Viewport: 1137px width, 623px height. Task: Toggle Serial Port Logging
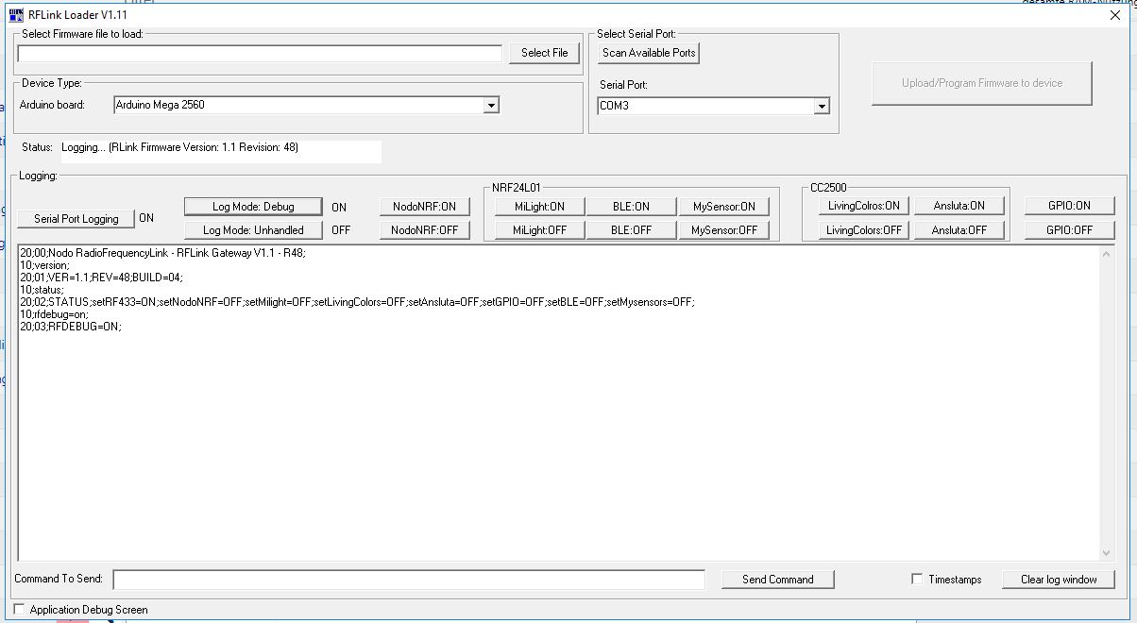[76, 219]
